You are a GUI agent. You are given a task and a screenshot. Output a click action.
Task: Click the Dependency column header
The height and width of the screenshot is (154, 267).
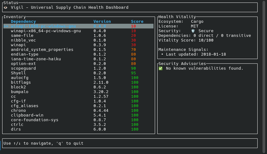pyautogui.click(x=23, y=22)
